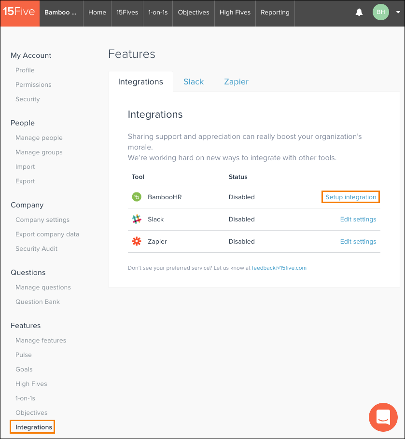The image size is (405, 439).
Task: Open the Bamboo company menu
Action: tap(60, 13)
